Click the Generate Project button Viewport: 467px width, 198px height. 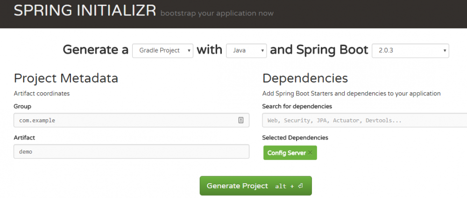pyautogui.click(x=255, y=186)
